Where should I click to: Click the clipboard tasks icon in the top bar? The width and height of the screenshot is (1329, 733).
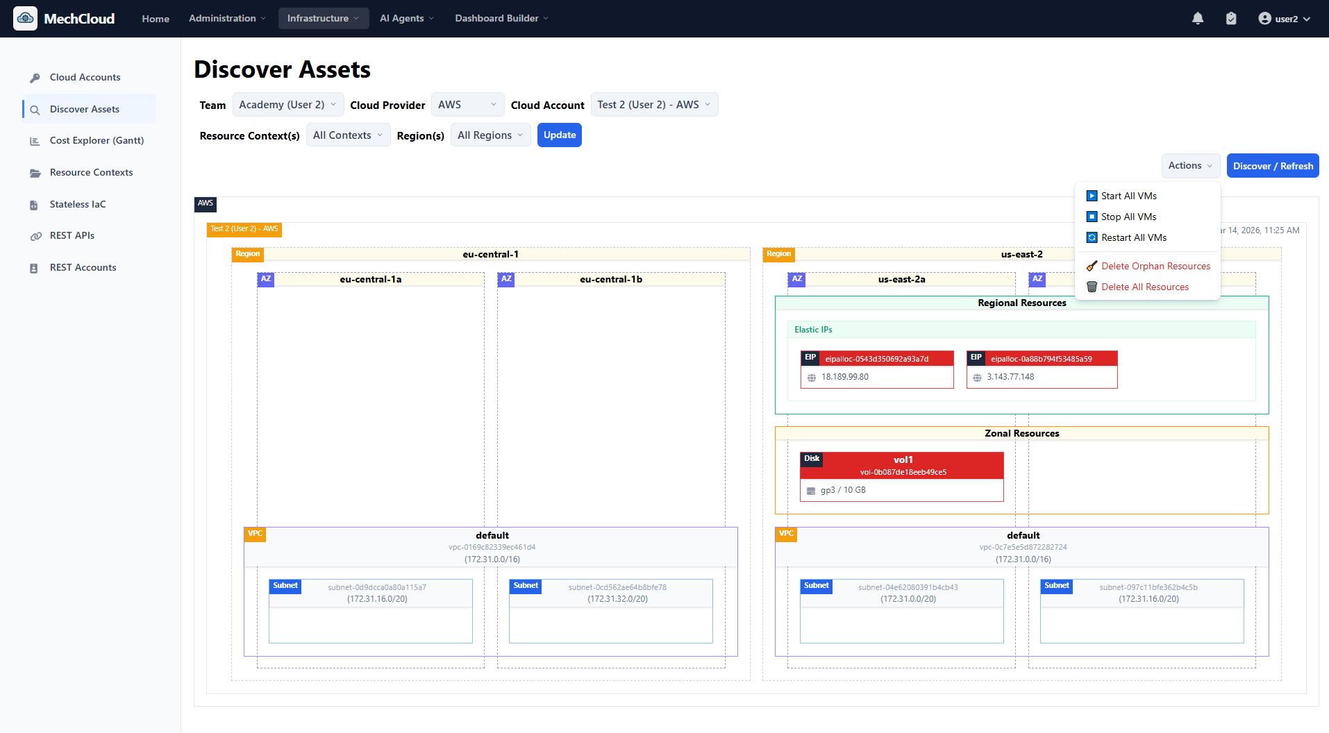click(x=1231, y=18)
